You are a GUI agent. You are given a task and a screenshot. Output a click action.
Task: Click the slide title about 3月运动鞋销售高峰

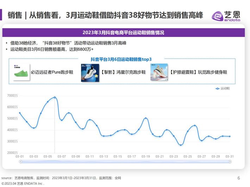click(x=105, y=15)
